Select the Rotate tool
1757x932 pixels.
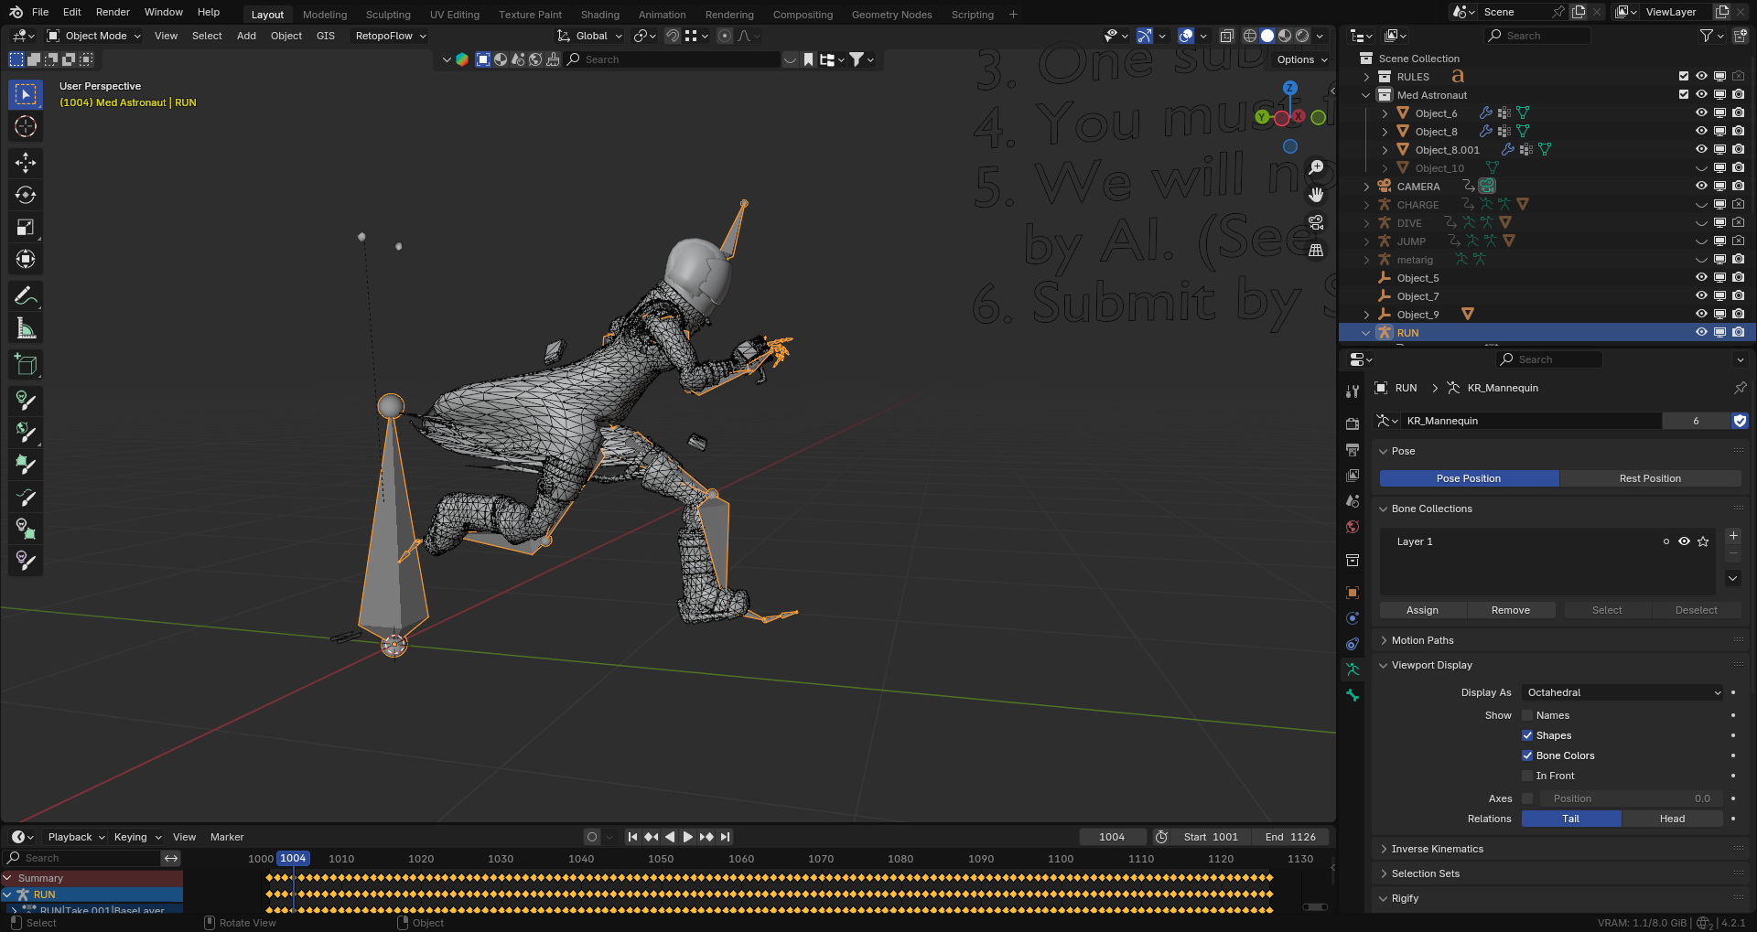click(26, 195)
